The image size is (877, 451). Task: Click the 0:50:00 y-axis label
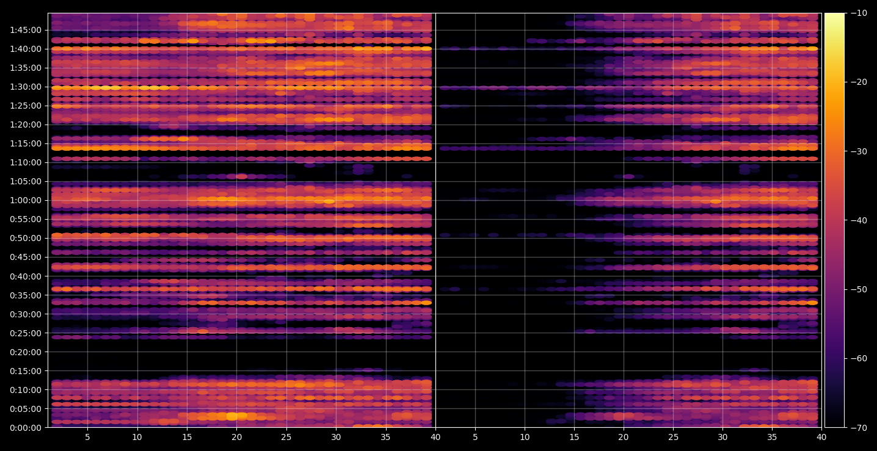25,238
